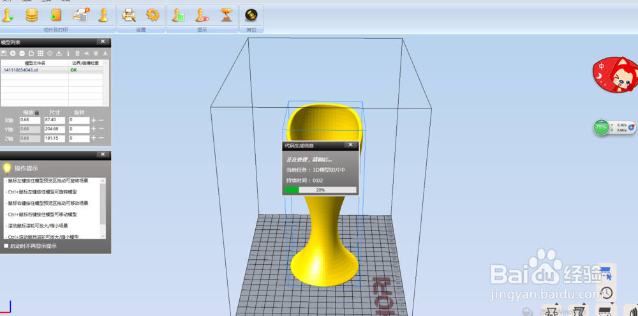Image resolution: width=638 pixels, height=316 pixels.
Task: Click the load model chess piece icon
Action: pos(8,15)
